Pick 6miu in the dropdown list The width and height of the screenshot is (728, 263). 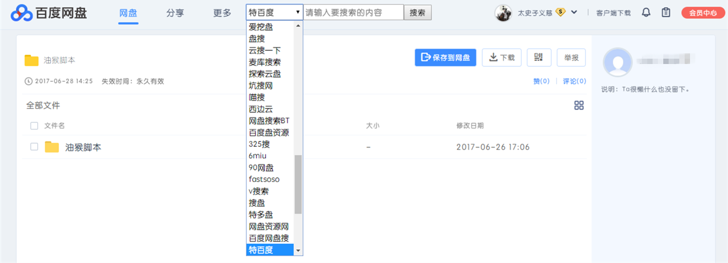click(271, 156)
